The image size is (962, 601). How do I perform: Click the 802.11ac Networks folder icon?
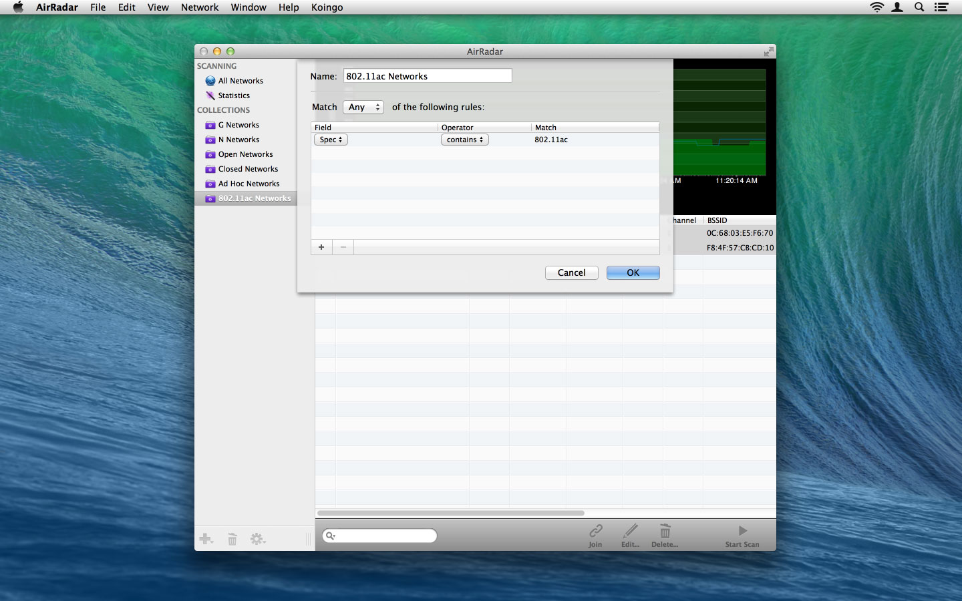210,198
